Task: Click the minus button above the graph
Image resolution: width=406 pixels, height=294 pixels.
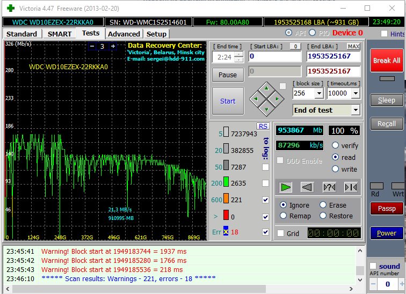Action: click(92, 47)
